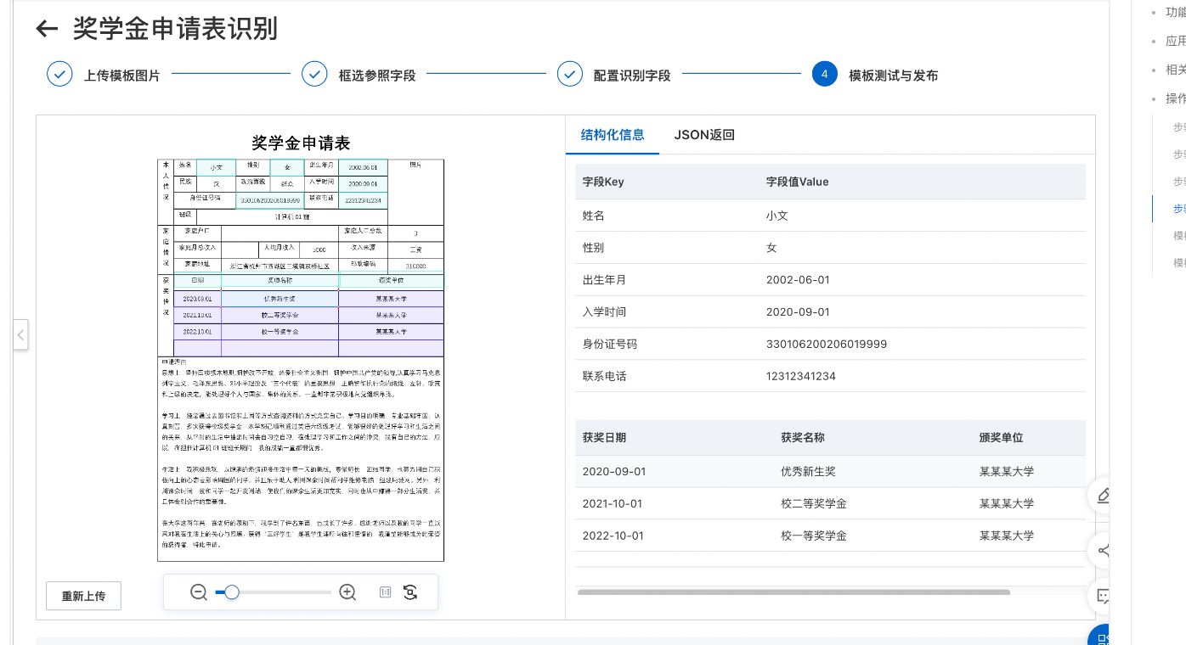1186x645 pixels.
Task: Click the 模板测试与发布 step label
Action: pos(894,76)
